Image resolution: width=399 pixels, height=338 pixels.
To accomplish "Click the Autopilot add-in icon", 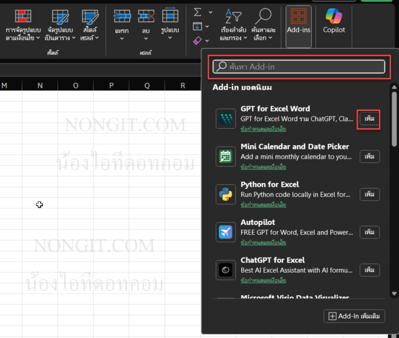I will (226, 232).
